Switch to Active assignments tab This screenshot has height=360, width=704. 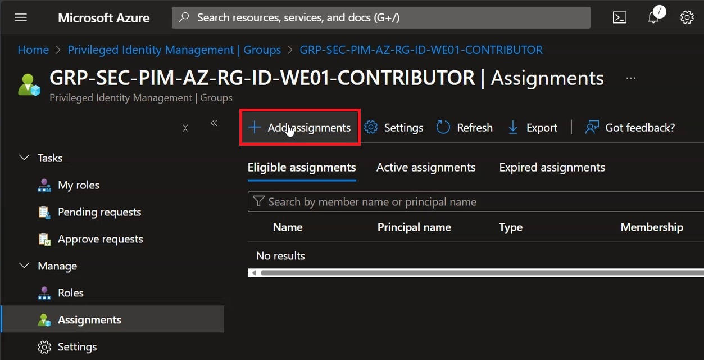click(426, 168)
